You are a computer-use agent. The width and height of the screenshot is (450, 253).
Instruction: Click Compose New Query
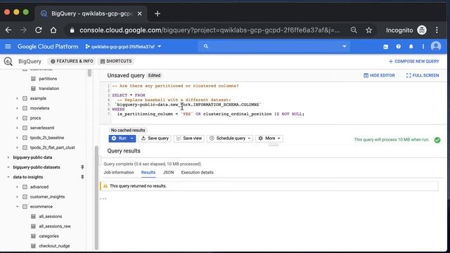click(413, 61)
